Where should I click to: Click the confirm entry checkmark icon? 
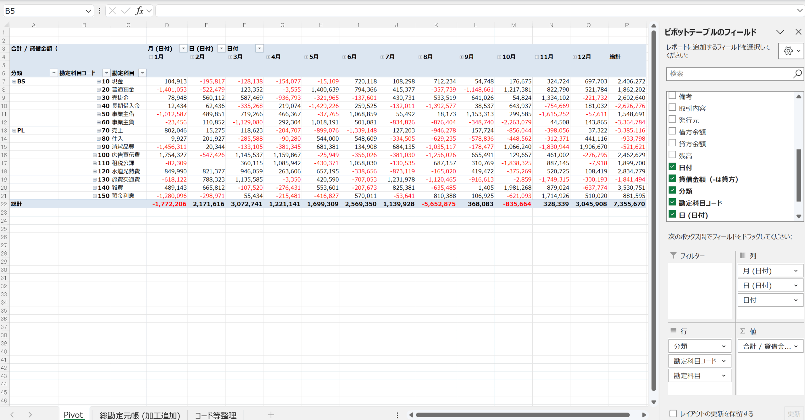point(125,11)
